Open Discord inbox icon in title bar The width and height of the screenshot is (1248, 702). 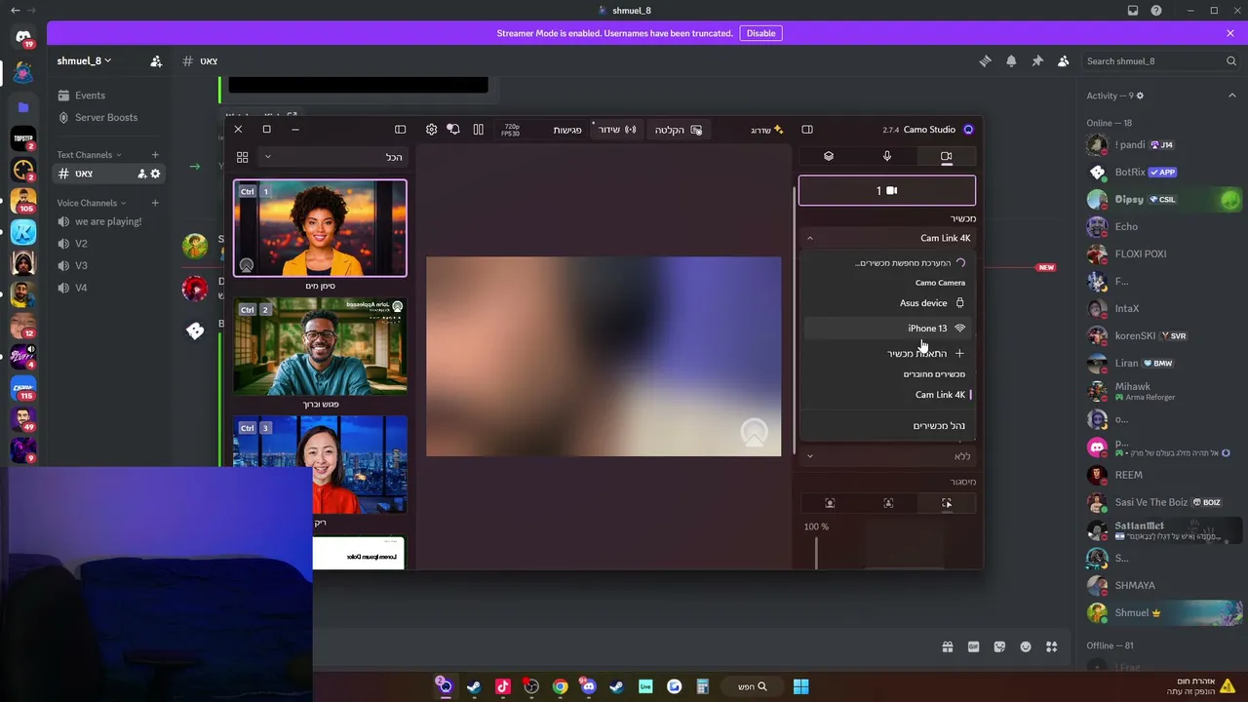click(x=1133, y=11)
